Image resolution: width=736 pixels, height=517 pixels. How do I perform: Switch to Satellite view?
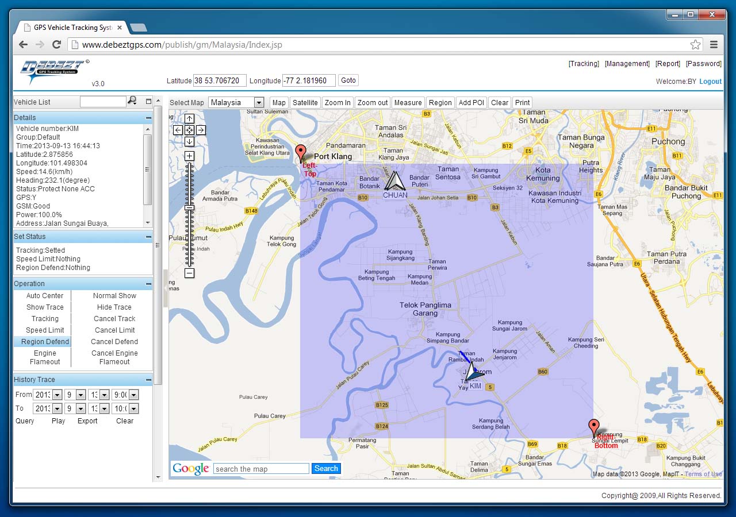[305, 102]
